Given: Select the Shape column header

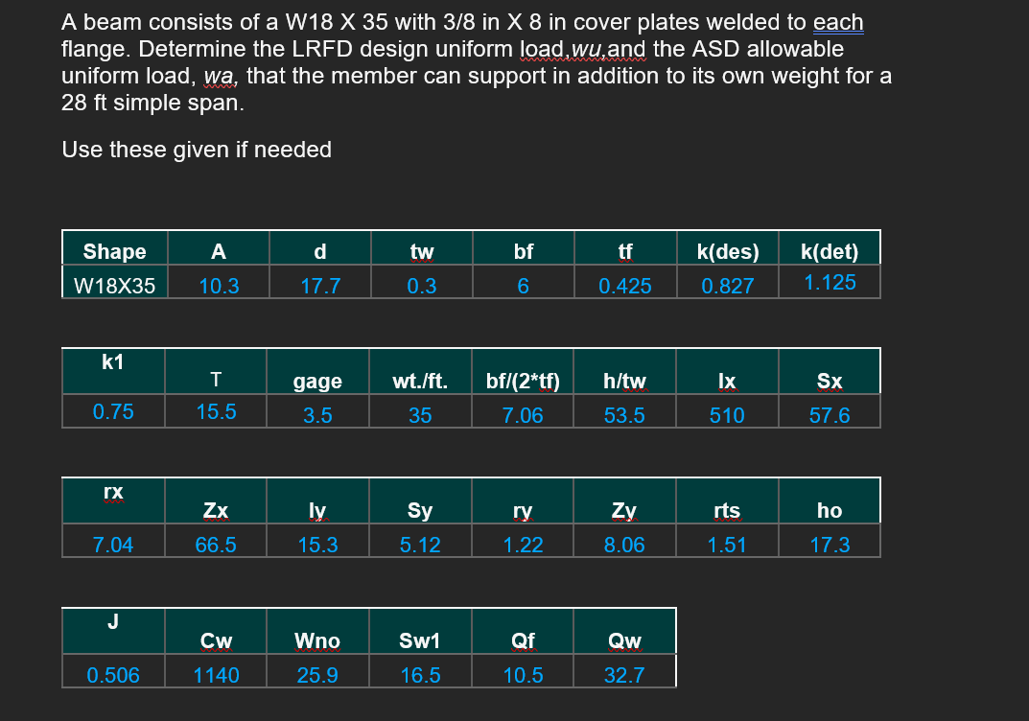Looking at the screenshot, I should pos(114,251).
